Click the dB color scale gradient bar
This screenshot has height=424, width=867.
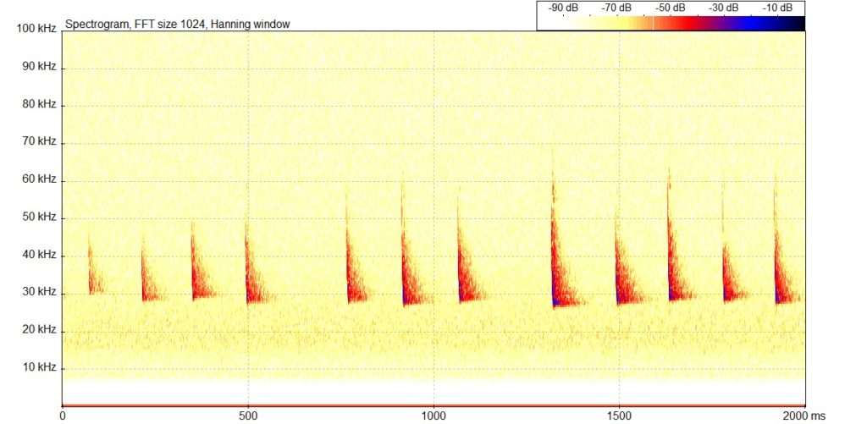click(671, 23)
